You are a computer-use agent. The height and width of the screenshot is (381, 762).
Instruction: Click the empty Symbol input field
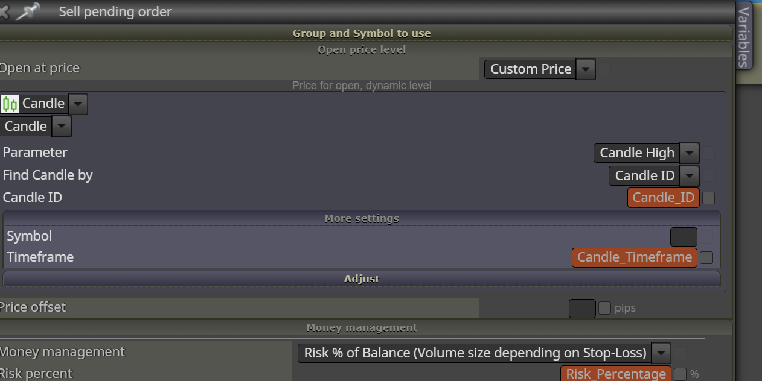(x=684, y=237)
